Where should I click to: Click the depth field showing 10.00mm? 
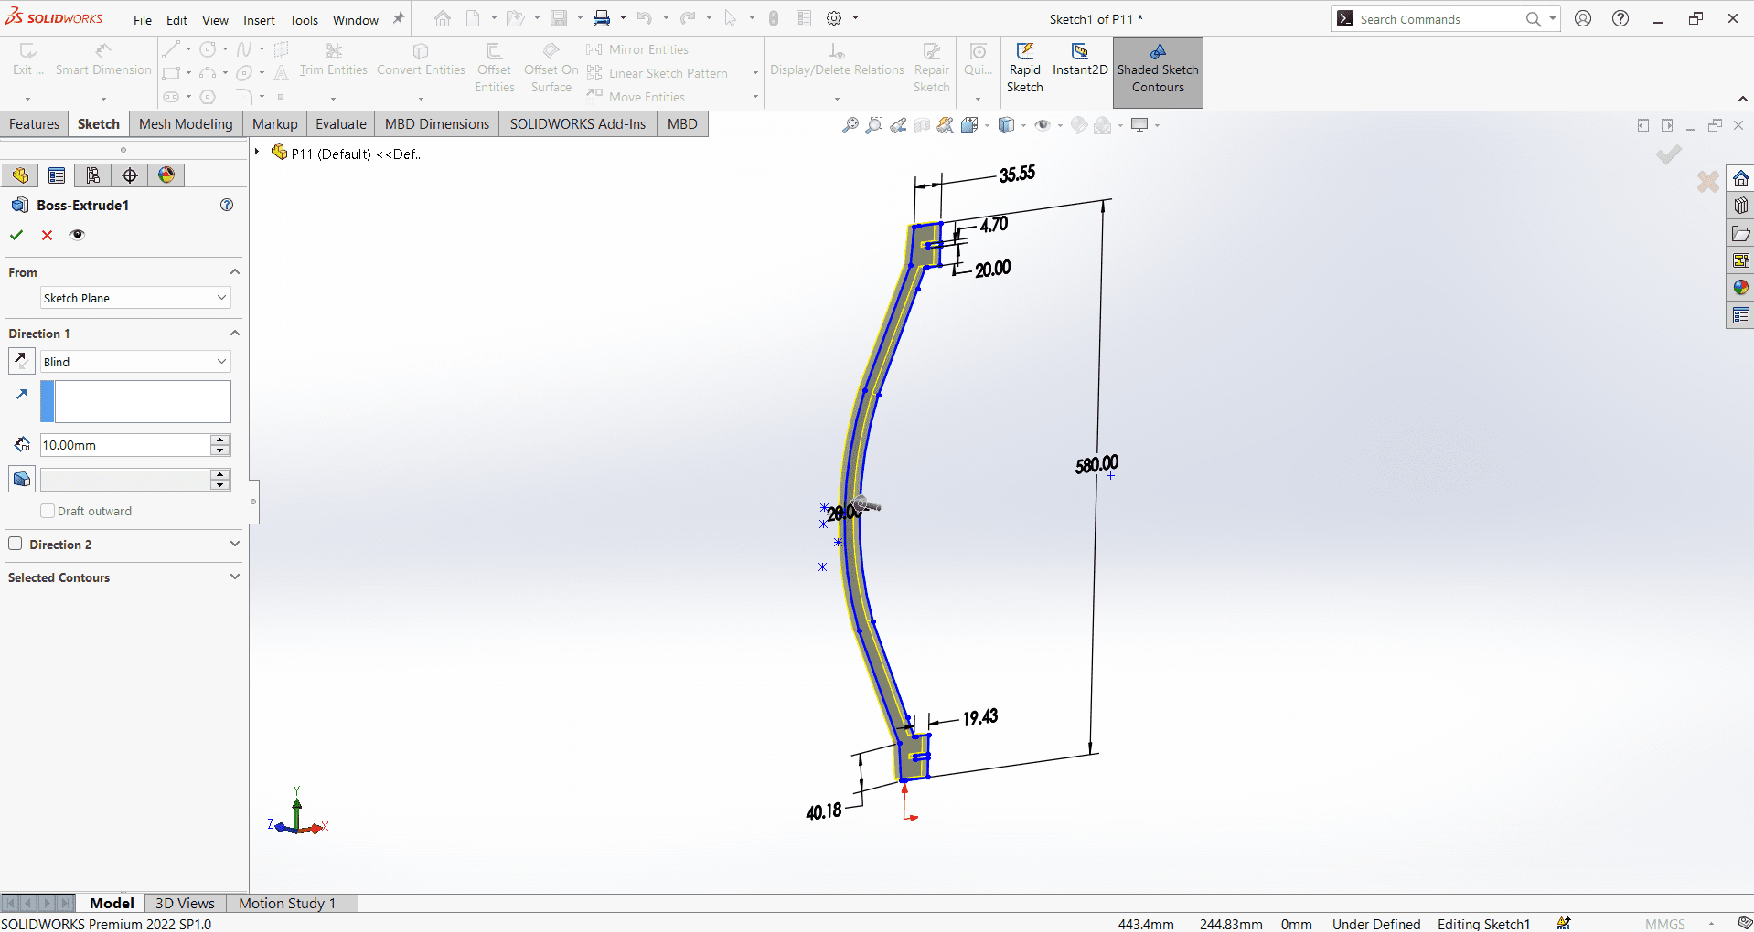(125, 445)
